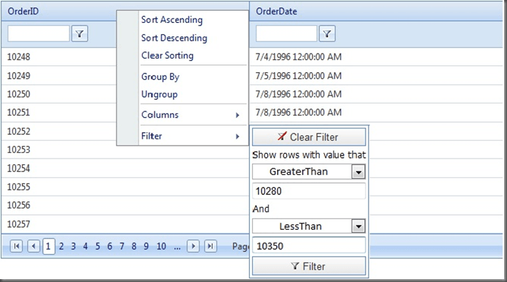Select Clear Sorting menu entry
Screen dimensions: 507x282
point(167,56)
